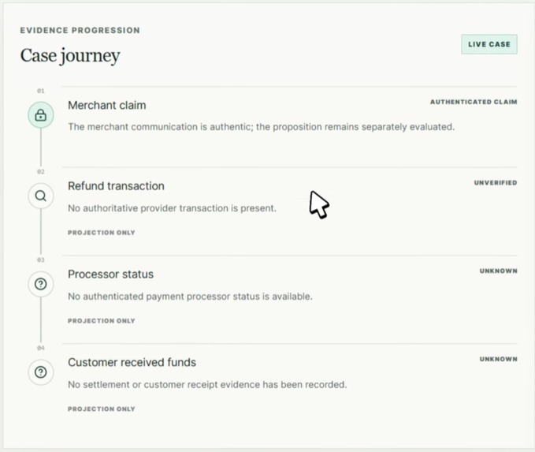
Task: Click the question mark icon beside Customer received funds
Action: tap(41, 372)
